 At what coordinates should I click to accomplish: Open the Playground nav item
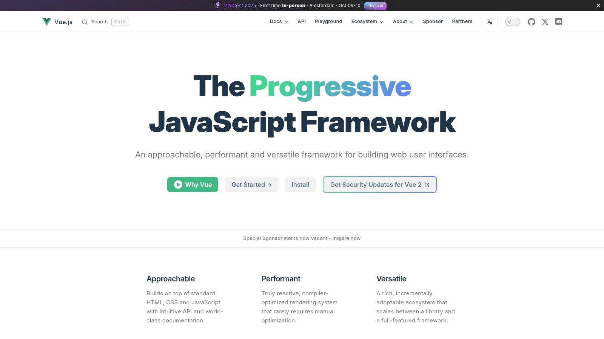click(x=328, y=21)
